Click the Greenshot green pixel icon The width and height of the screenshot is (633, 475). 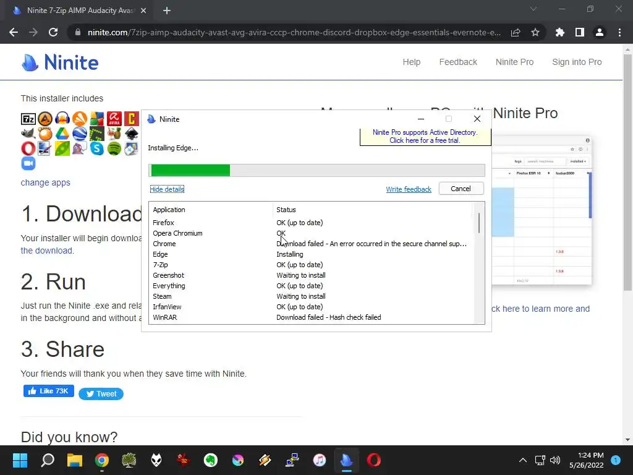click(x=97, y=134)
